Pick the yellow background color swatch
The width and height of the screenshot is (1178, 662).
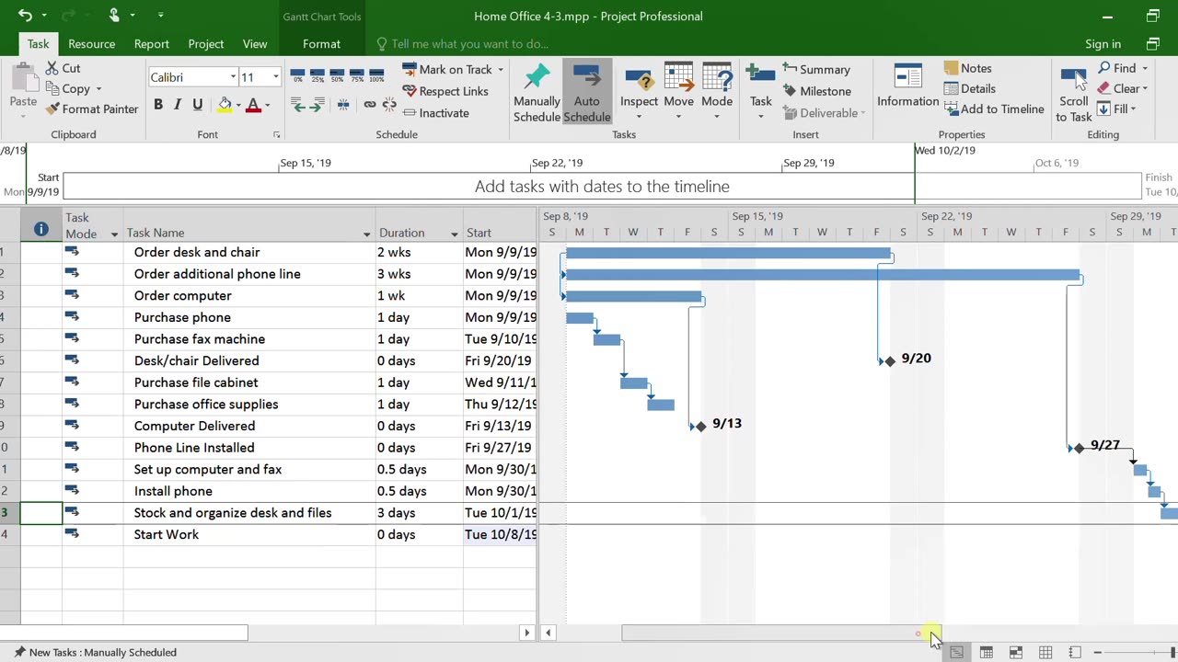(225, 105)
